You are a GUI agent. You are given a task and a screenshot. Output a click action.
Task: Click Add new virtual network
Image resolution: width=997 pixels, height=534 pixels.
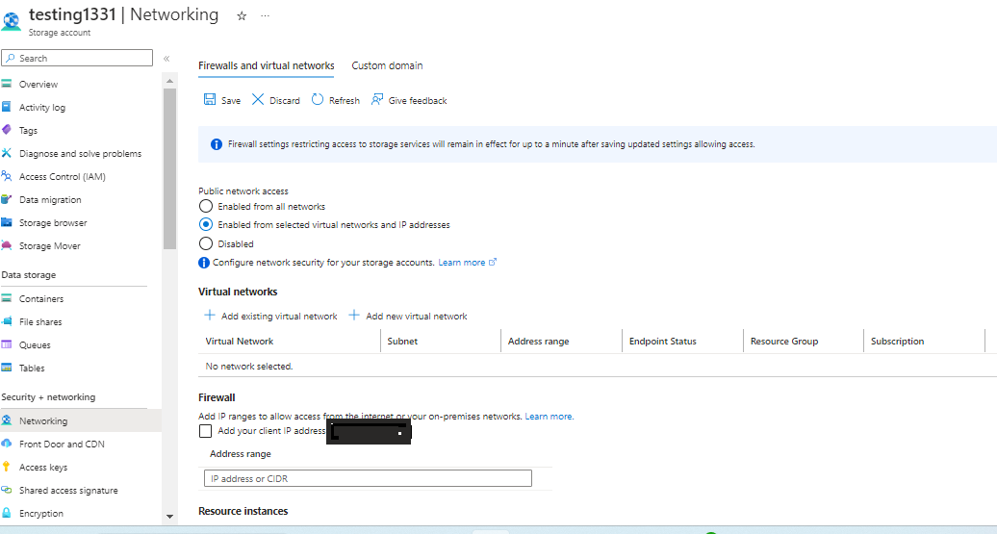[x=417, y=316]
